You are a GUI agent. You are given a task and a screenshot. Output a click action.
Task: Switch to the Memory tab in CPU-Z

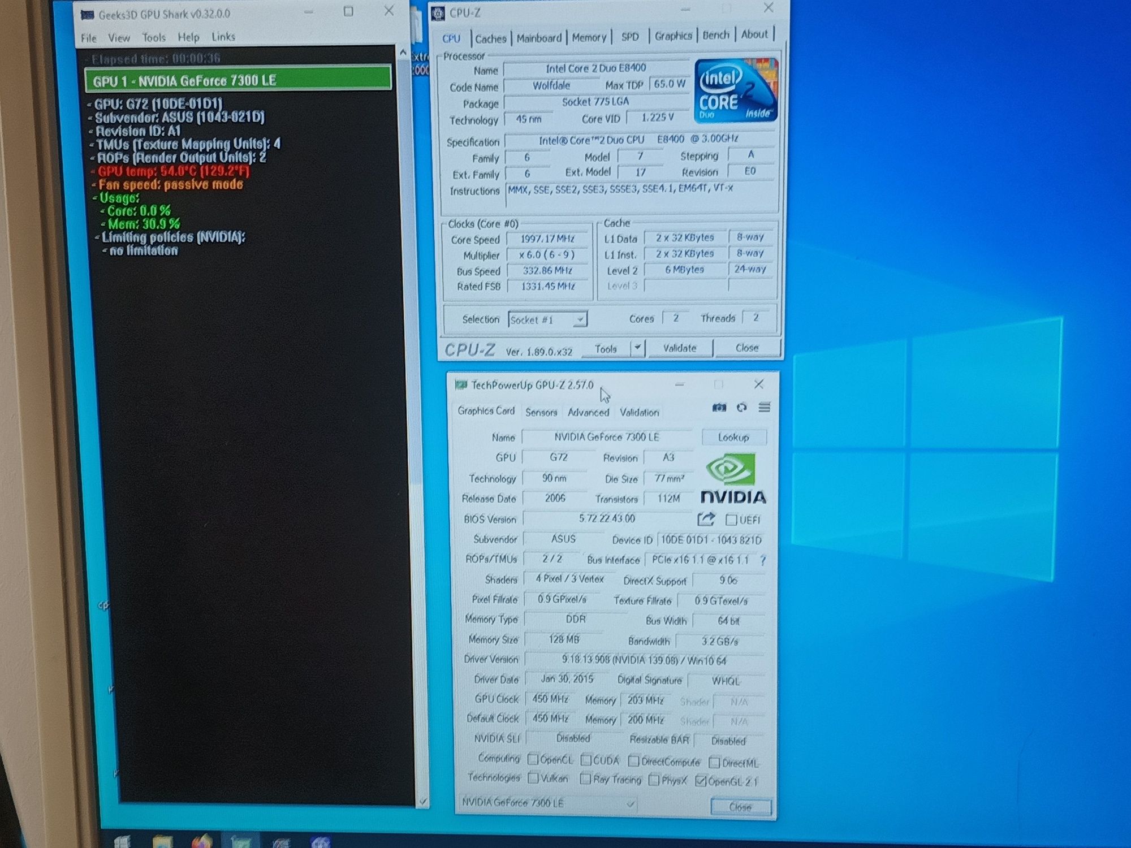tap(589, 37)
